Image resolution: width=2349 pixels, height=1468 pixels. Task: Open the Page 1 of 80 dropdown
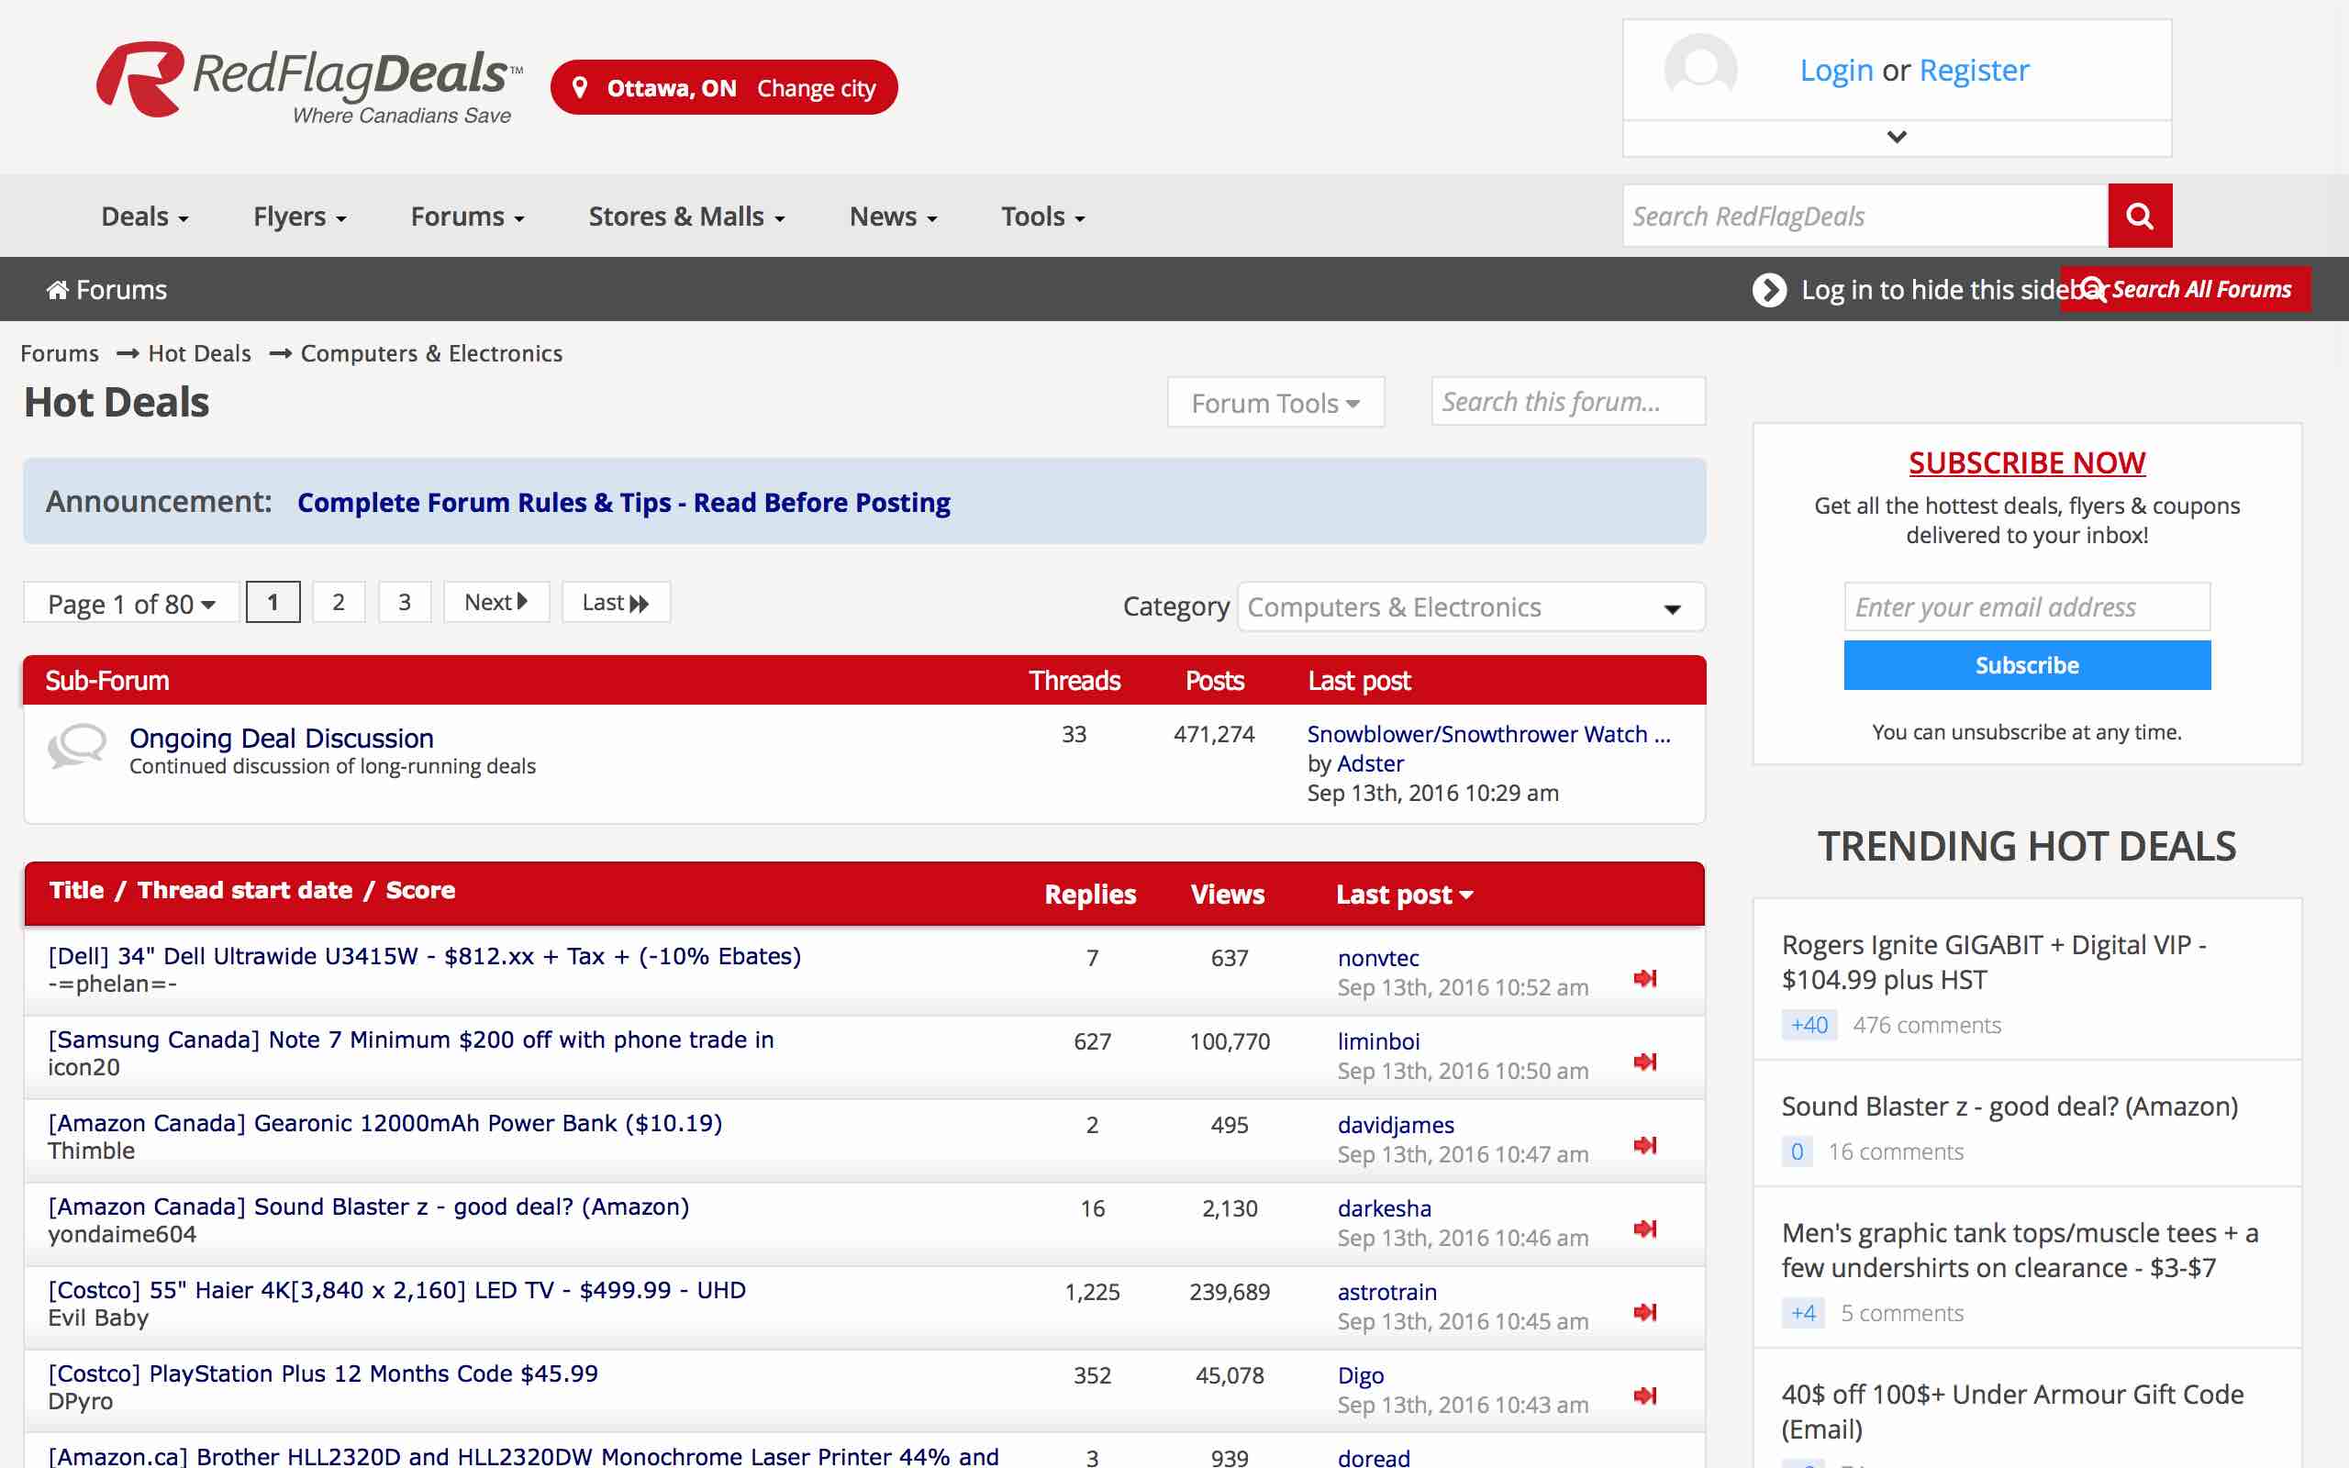131,604
